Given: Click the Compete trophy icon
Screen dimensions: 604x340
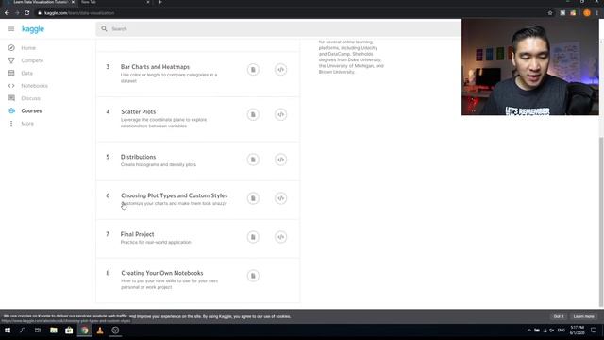Looking at the screenshot, I should tap(11, 60).
